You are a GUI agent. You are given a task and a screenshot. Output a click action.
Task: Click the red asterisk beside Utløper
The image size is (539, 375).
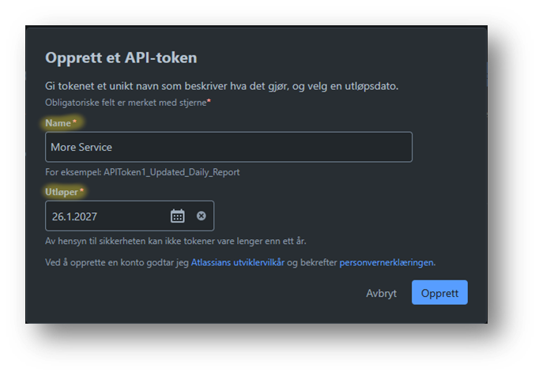81,192
